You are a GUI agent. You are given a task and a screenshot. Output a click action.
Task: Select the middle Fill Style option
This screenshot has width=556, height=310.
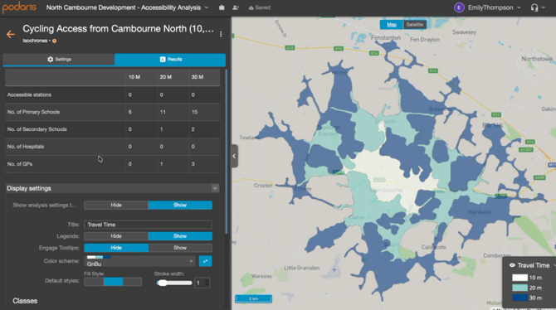[x=113, y=282]
